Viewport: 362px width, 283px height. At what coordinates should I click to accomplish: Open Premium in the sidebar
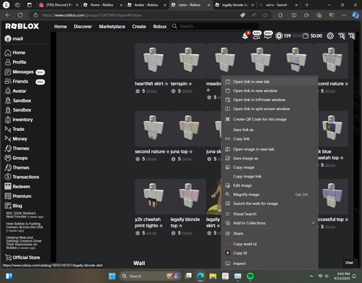(18, 196)
